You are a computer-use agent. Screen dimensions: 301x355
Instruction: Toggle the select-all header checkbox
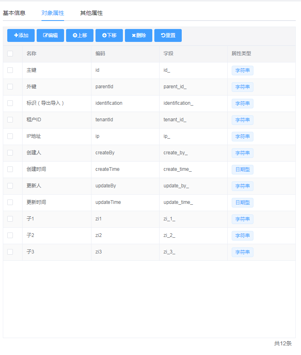pos(10,54)
